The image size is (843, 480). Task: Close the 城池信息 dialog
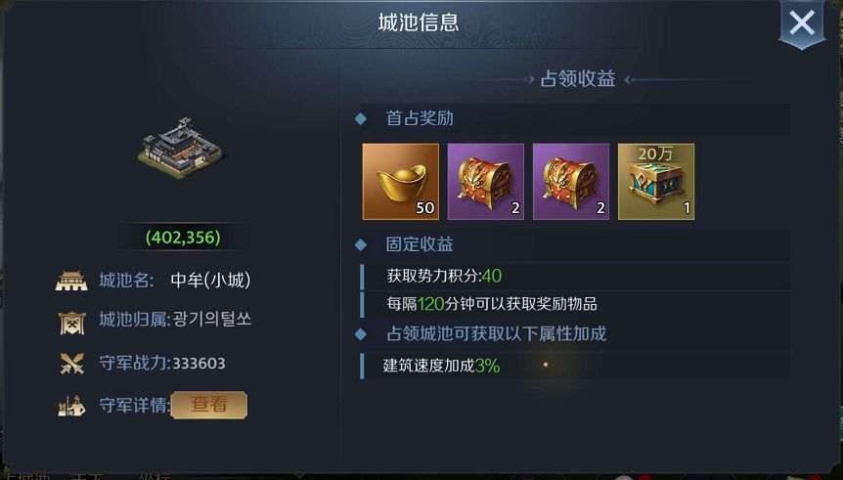point(802,23)
